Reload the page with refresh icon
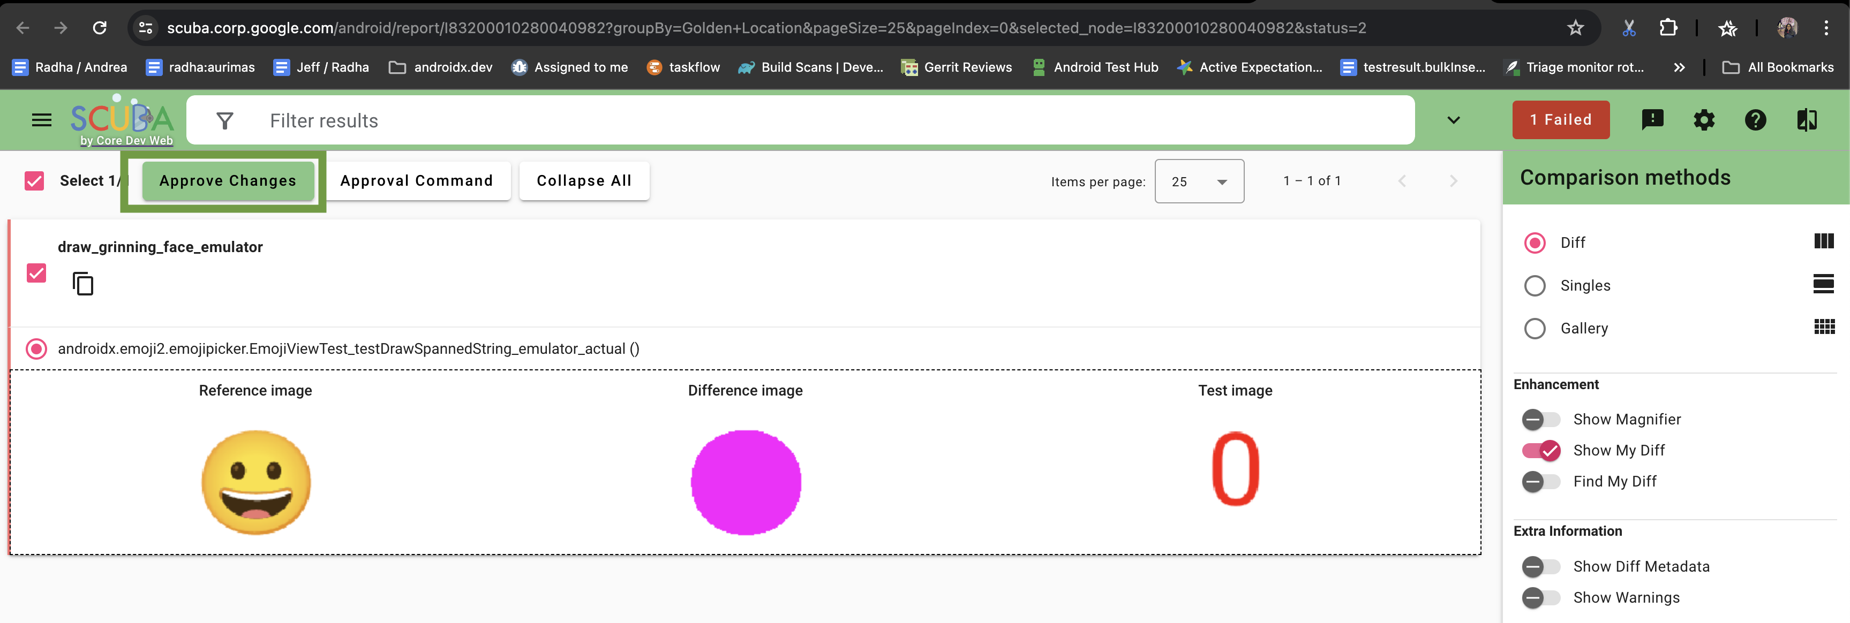1850x623 pixels. 100,28
